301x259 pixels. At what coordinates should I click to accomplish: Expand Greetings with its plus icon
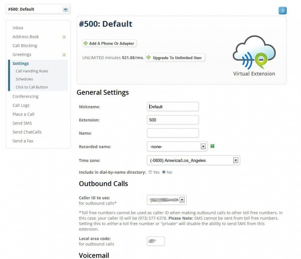coord(64,54)
